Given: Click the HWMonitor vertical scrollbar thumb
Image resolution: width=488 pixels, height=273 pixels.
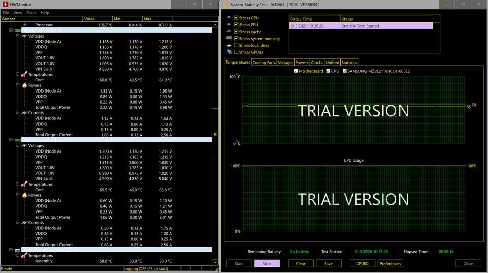Looking at the screenshot, I should point(215,134).
